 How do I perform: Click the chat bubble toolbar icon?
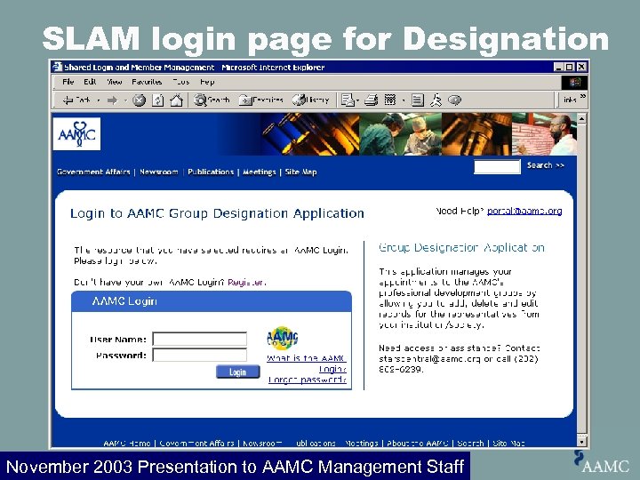coord(455,100)
